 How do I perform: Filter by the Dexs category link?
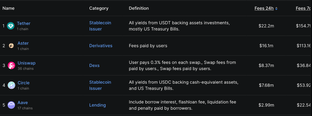94,65
